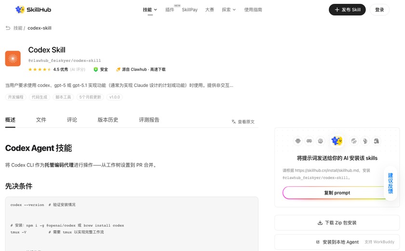Select the colorful blue-yellow agent icon in the install card
This screenshot has width=405, height=251.
tap(337, 141)
